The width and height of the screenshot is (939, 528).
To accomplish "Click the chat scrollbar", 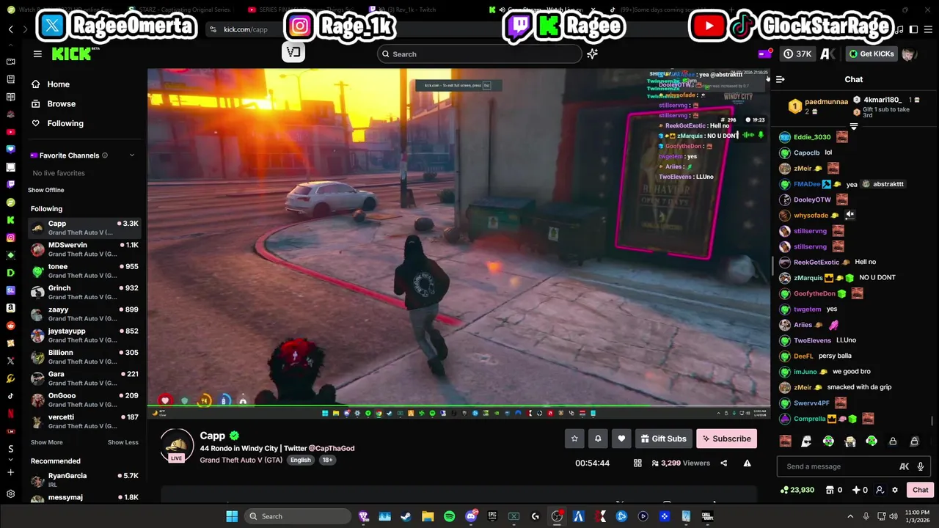I will pyautogui.click(x=932, y=421).
